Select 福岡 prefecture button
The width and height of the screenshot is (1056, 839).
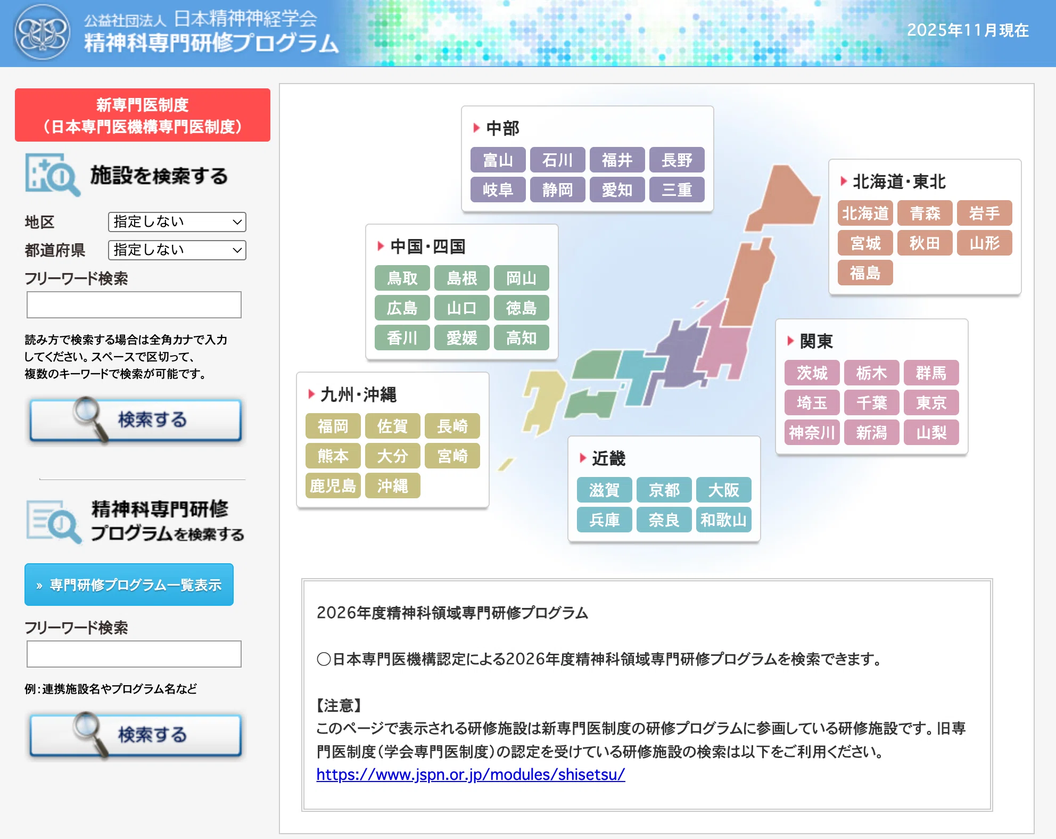point(333,426)
